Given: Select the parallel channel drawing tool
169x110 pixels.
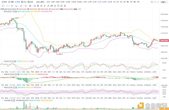Looking at the screenshot, I should tap(12, 6).
